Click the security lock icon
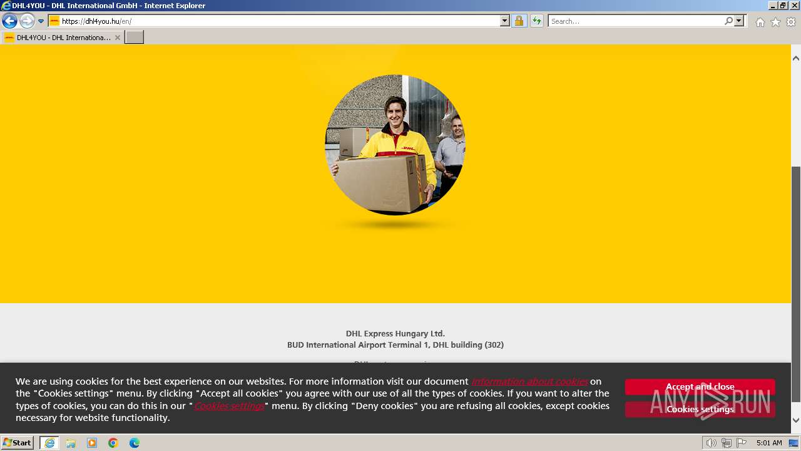Image resolution: width=801 pixels, height=451 pixels. click(519, 21)
